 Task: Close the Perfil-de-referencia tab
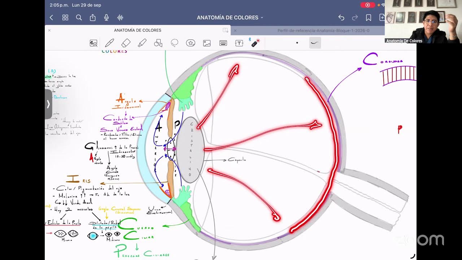[x=235, y=30]
